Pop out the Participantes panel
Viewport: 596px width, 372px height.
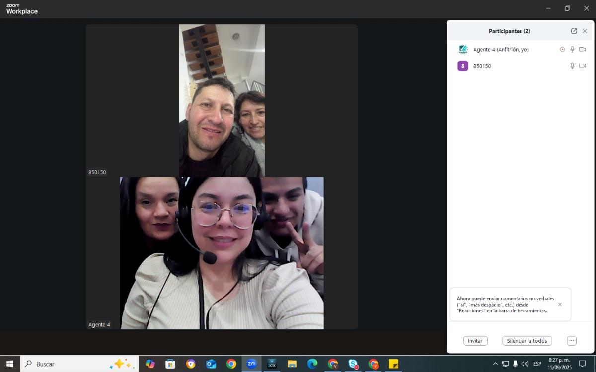click(x=574, y=31)
